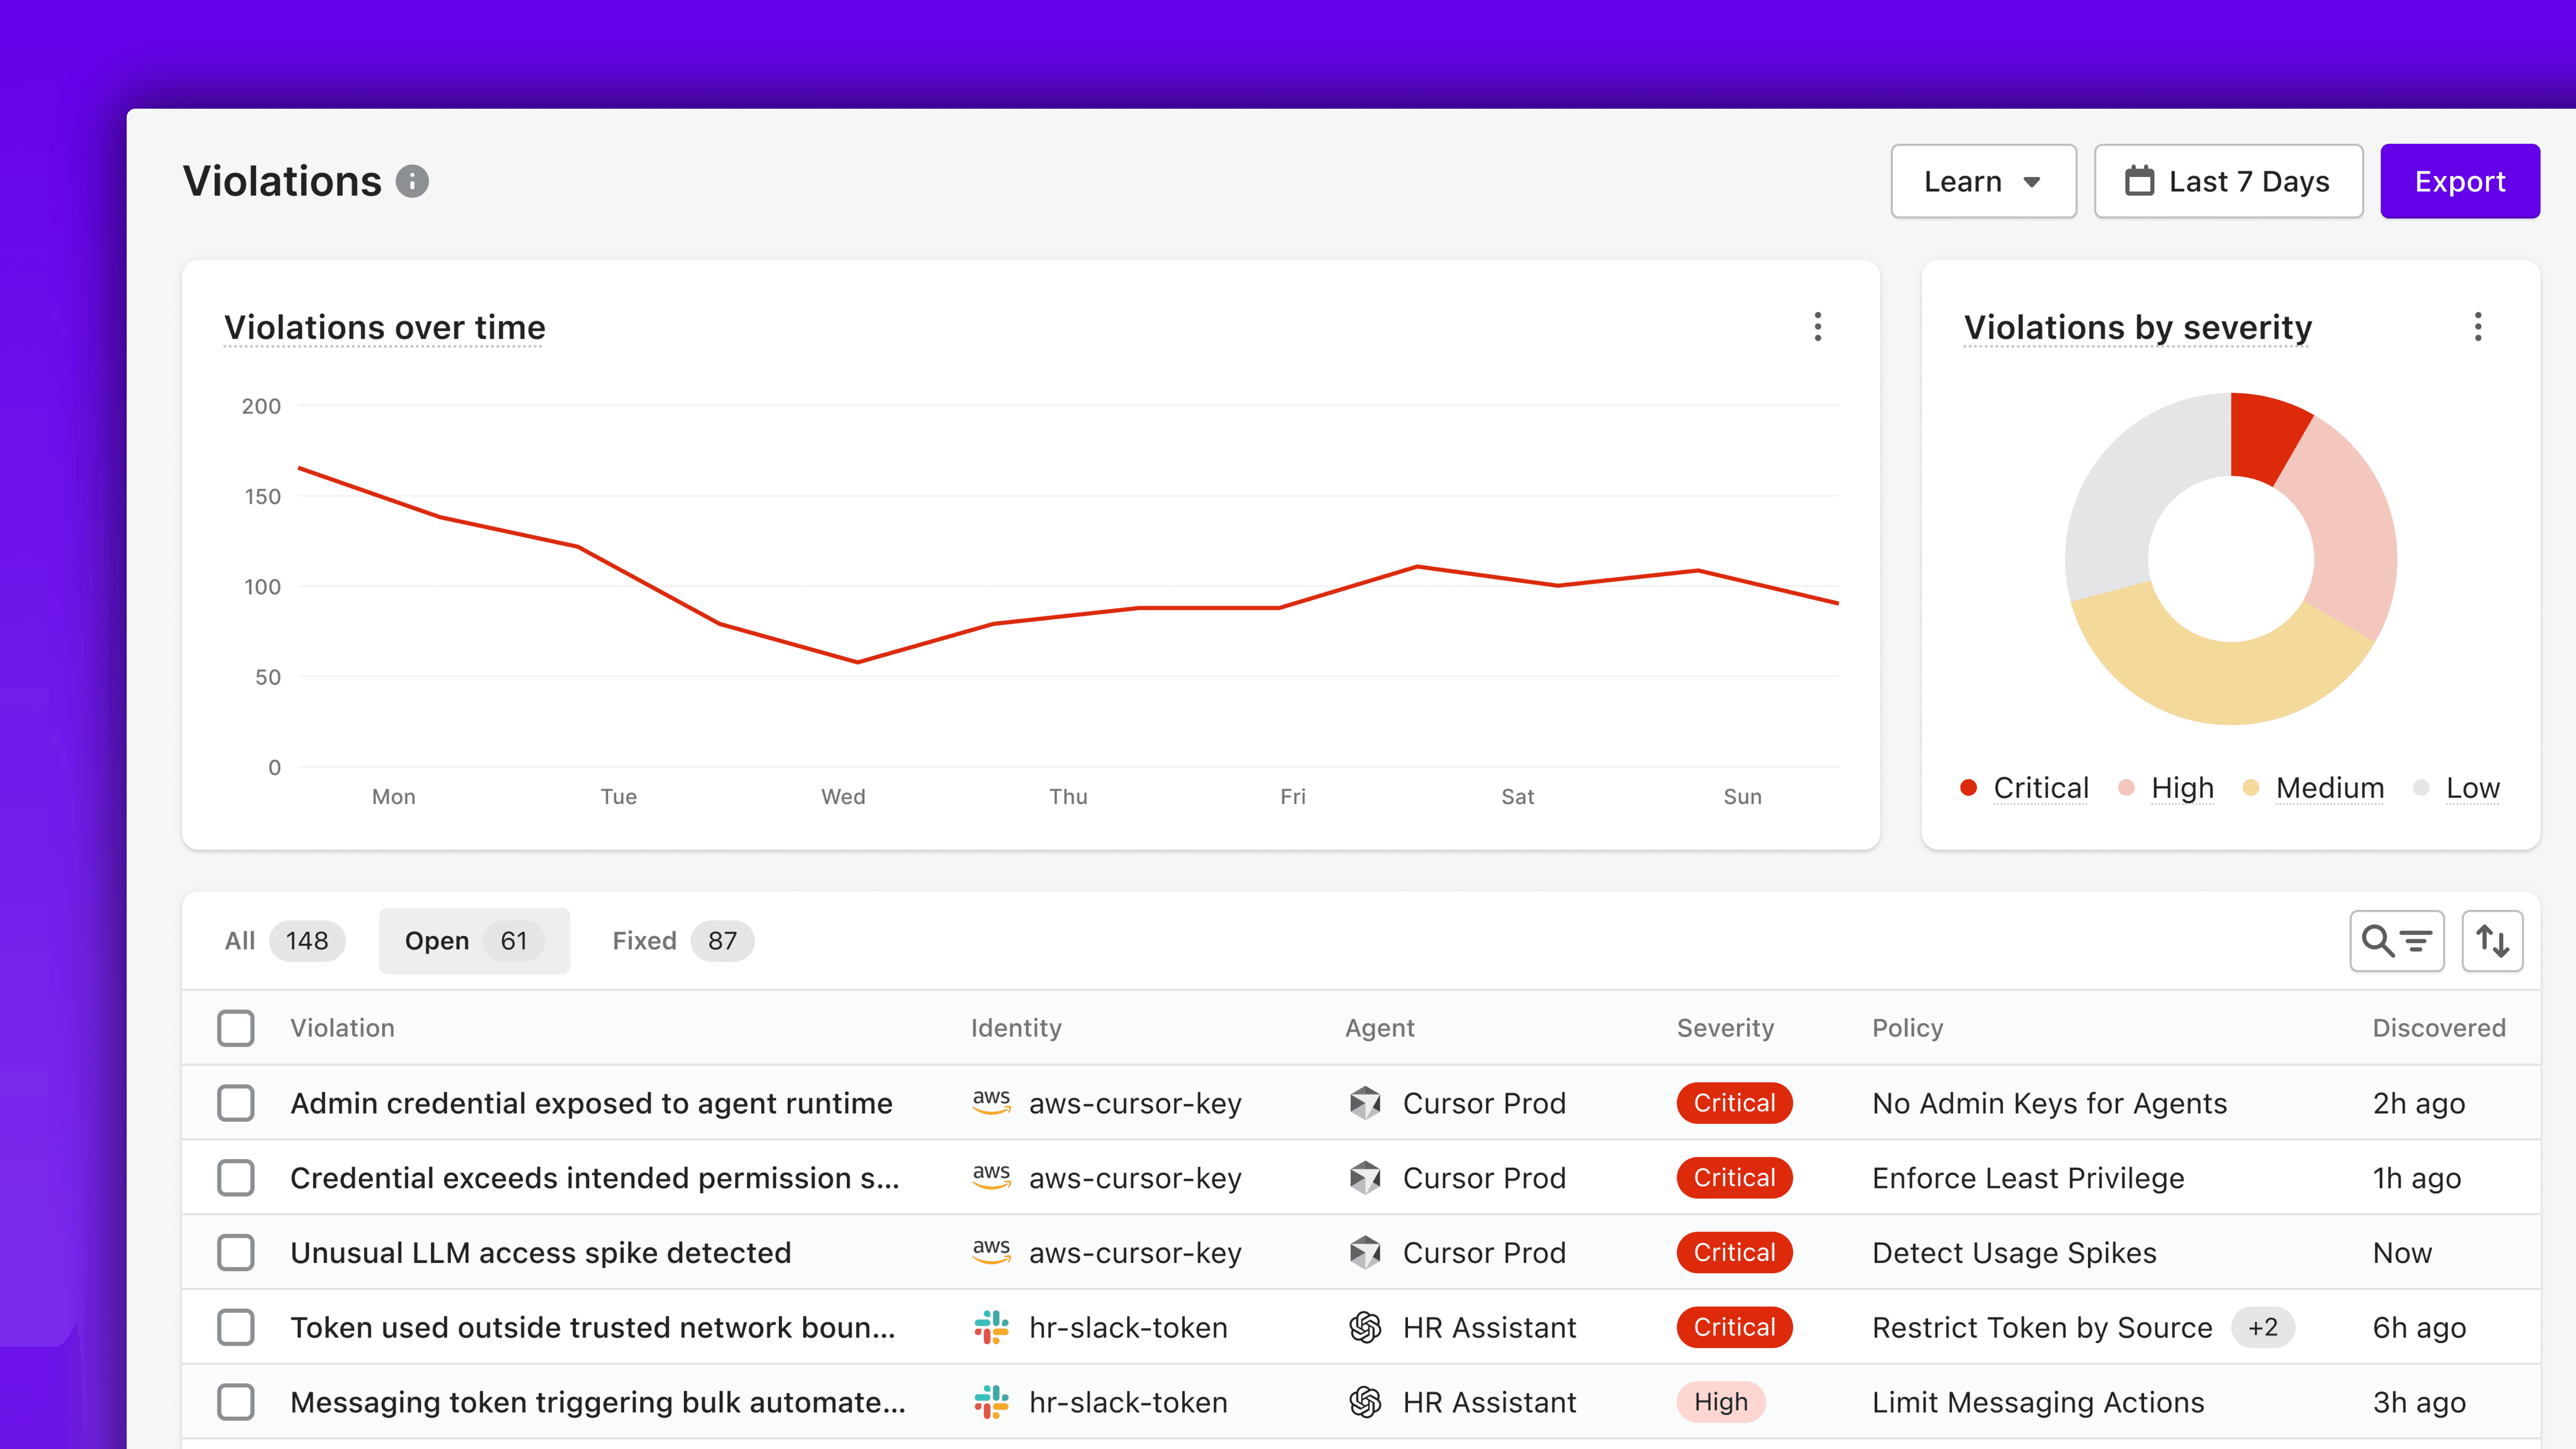Click Slack icon in Messaging token row
2576x1449 pixels.
(991, 1402)
